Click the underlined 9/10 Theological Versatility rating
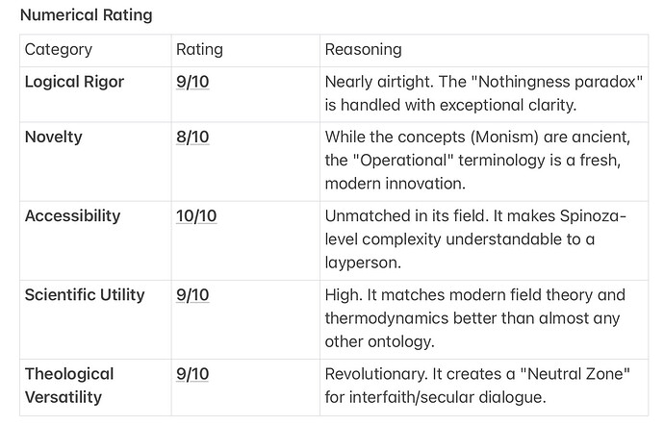Screen dimensions: 664x426 coord(192,373)
